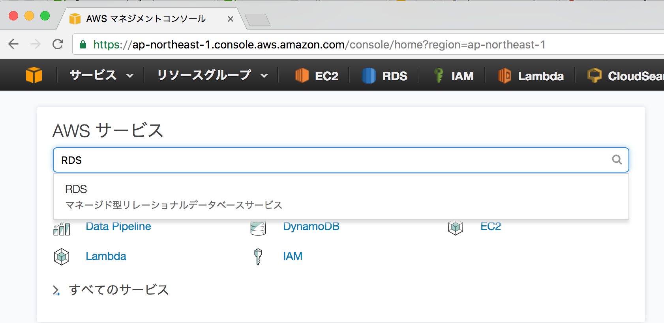Open the EC2 link in services list

pyautogui.click(x=491, y=226)
